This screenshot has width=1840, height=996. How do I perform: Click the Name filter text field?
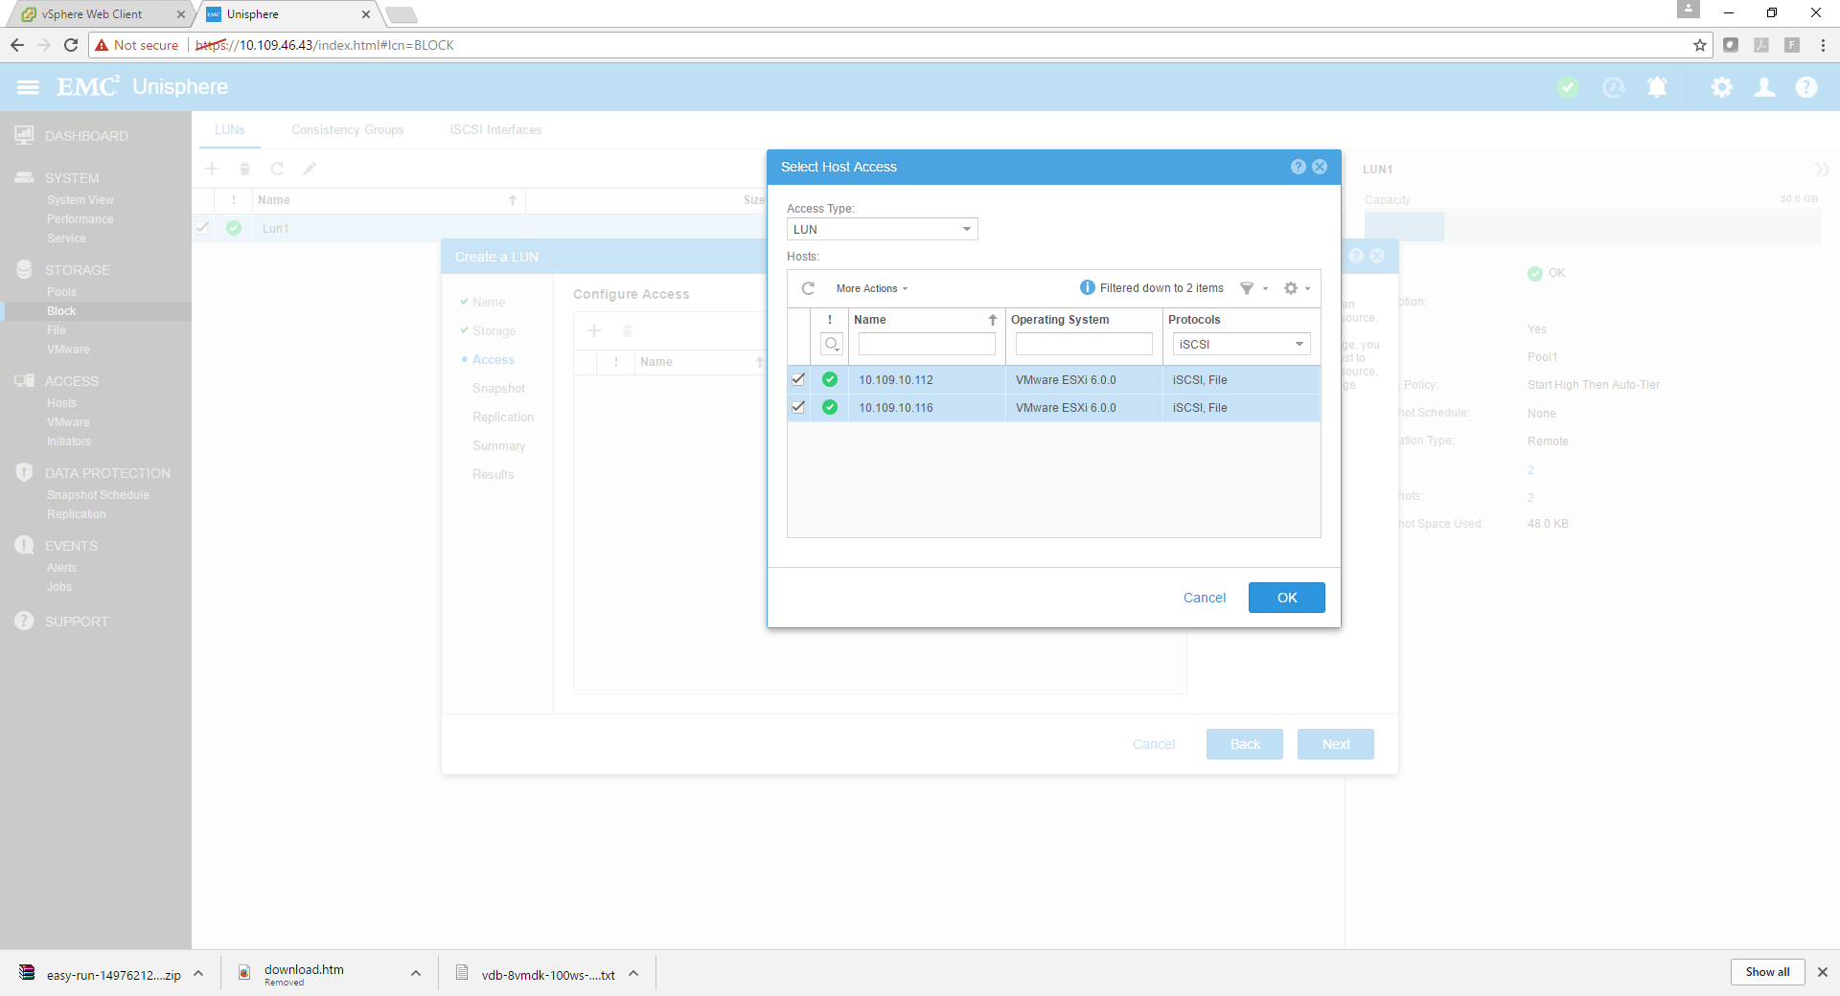pyautogui.click(x=926, y=345)
